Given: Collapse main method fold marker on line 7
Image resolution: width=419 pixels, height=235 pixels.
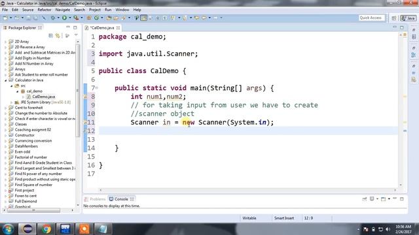Looking at the screenshot, I should 96,87.
